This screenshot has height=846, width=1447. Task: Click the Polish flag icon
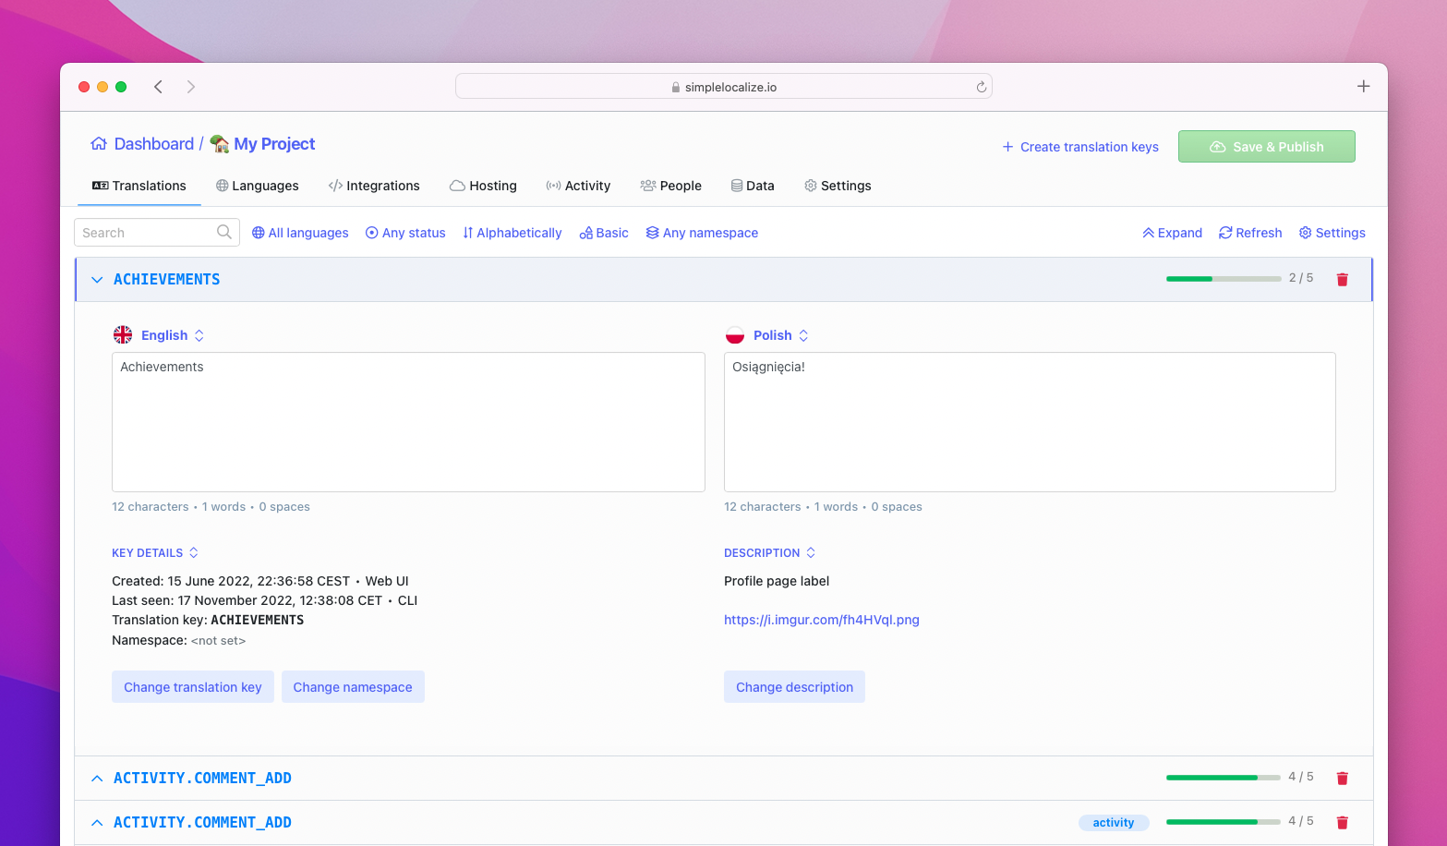click(x=735, y=334)
